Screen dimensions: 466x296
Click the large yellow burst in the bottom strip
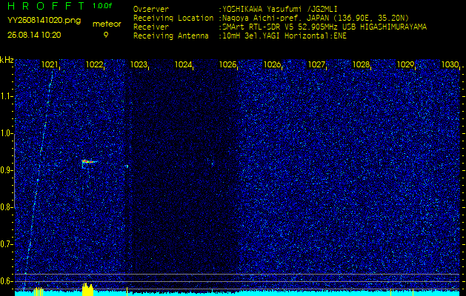[x=87, y=289]
